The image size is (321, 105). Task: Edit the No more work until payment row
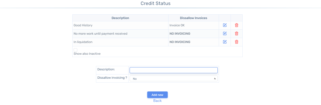[225, 34]
